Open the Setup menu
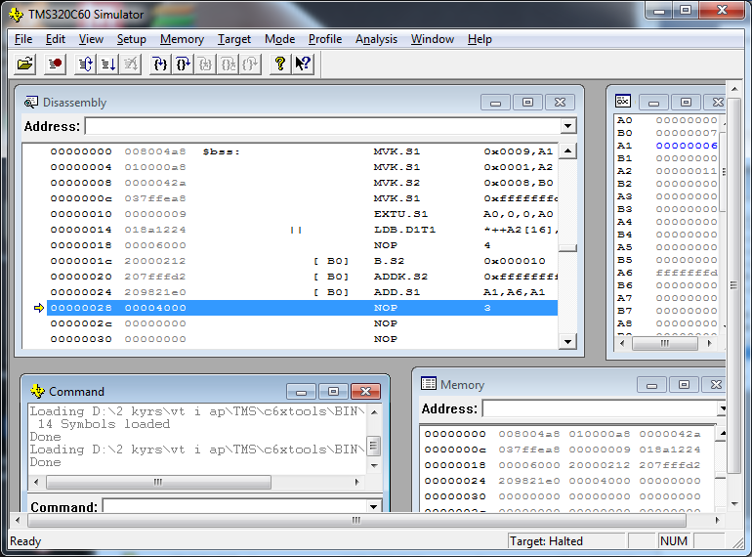Image resolution: width=752 pixels, height=557 pixels. pyautogui.click(x=132, y=39)
